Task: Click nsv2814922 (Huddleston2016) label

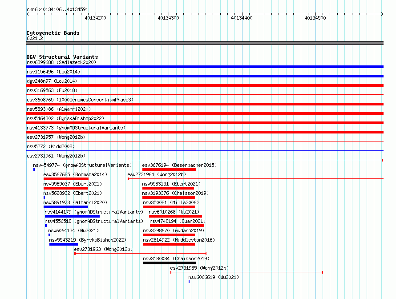Action: pyautogui.click(x=179, y=240)
